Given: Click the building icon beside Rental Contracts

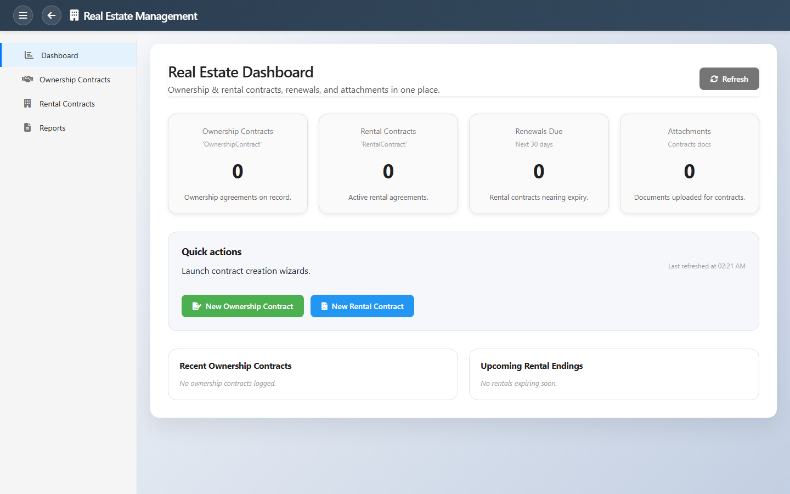Looking at the screenshot, I should (27, 104).
